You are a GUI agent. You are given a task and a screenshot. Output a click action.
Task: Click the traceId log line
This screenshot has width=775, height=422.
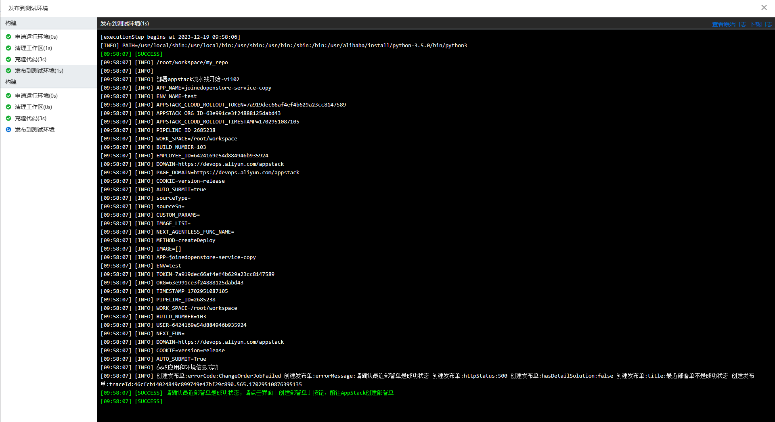click(x=201, y=384)
